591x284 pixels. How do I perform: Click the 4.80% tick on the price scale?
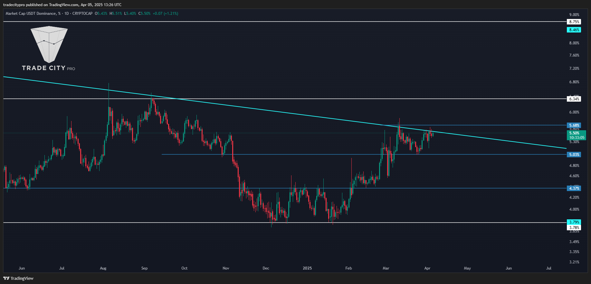click(574, 166)
